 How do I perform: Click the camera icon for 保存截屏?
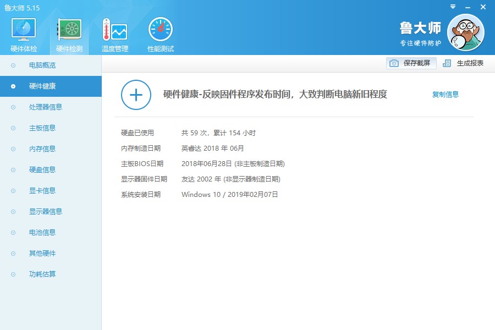(x=394, y=63)
